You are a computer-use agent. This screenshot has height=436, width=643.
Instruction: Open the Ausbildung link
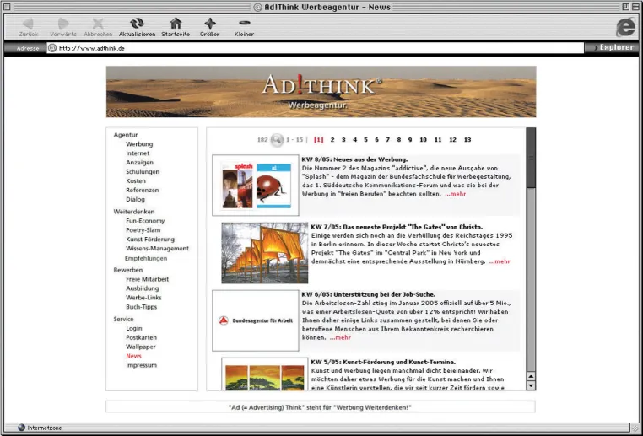pyautogui.click(x=143, y=288)
